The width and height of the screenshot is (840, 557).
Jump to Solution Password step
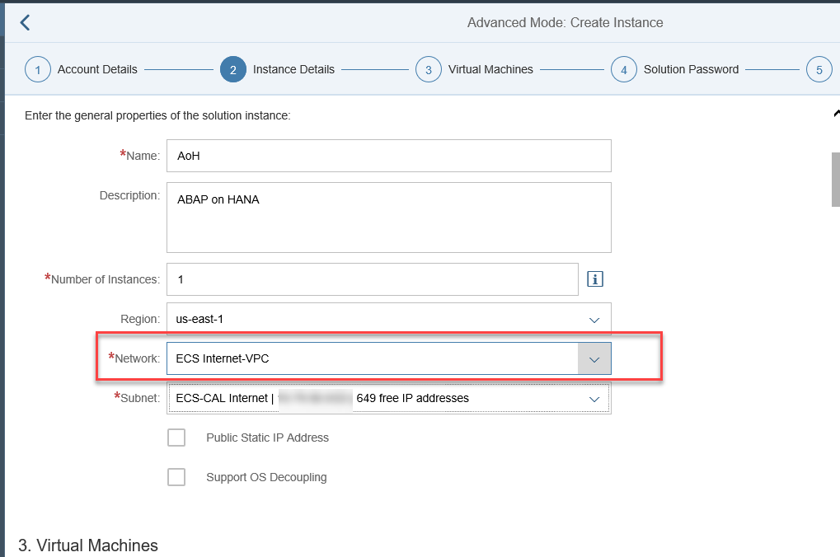point(691,70)
